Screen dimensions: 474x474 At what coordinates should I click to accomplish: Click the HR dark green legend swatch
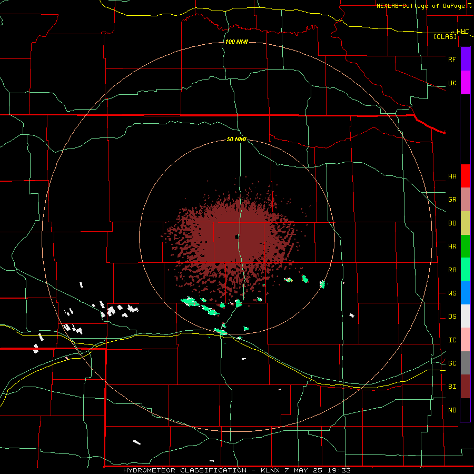click(465, 246)
